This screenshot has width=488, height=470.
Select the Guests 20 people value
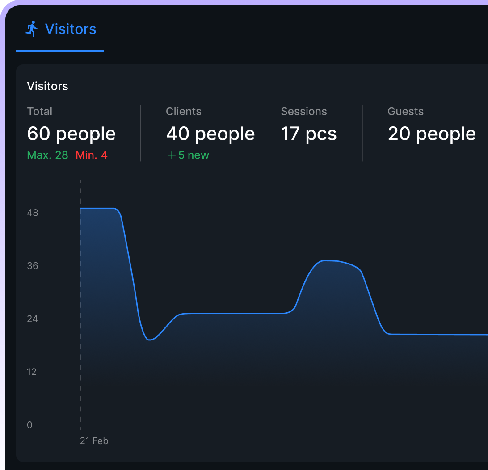[x=432, y=134]
